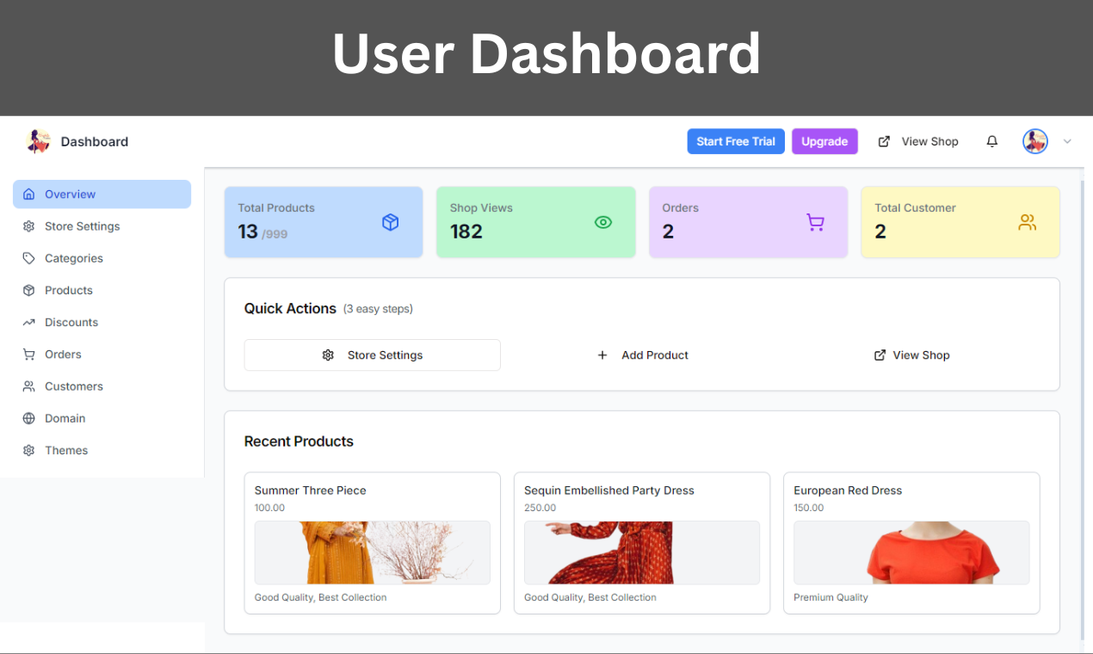Click the Start Free Trial button
Image resolution: width=1093 pixels, height=654 pixels.
736,141
